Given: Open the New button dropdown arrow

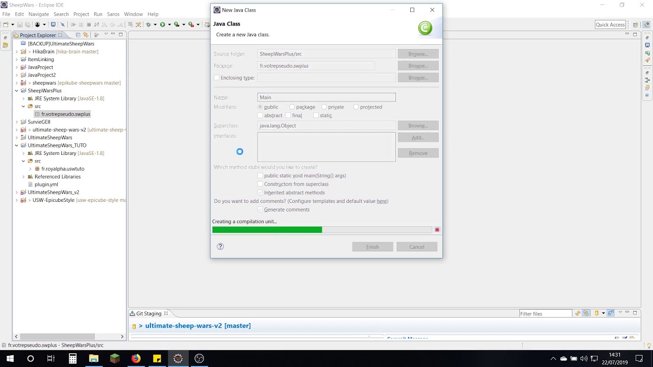Looking at the screenshot, I should coord(13,24).
